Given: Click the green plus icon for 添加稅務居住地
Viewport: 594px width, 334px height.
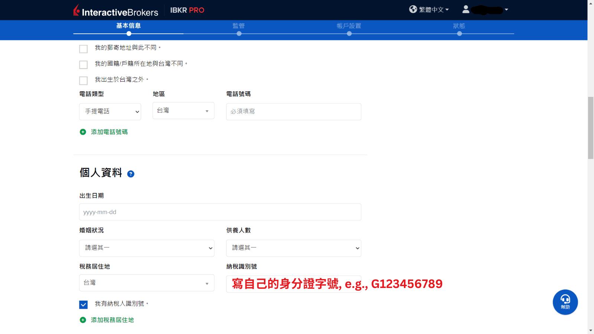Looking at the screenshot, I should (x=82, y=320).
